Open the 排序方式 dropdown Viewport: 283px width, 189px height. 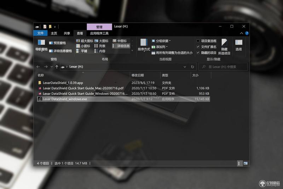144,45
